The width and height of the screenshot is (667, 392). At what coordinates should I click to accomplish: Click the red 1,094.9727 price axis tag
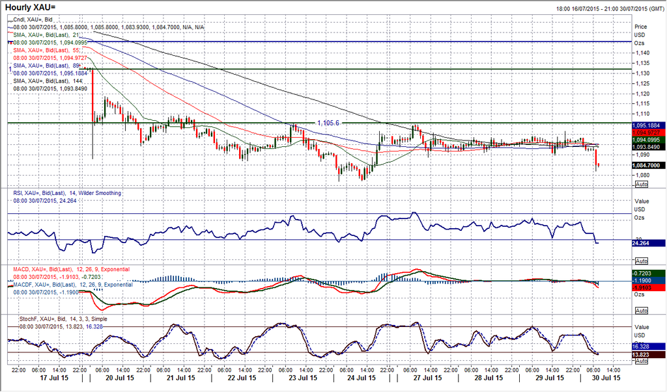[649, 133]
